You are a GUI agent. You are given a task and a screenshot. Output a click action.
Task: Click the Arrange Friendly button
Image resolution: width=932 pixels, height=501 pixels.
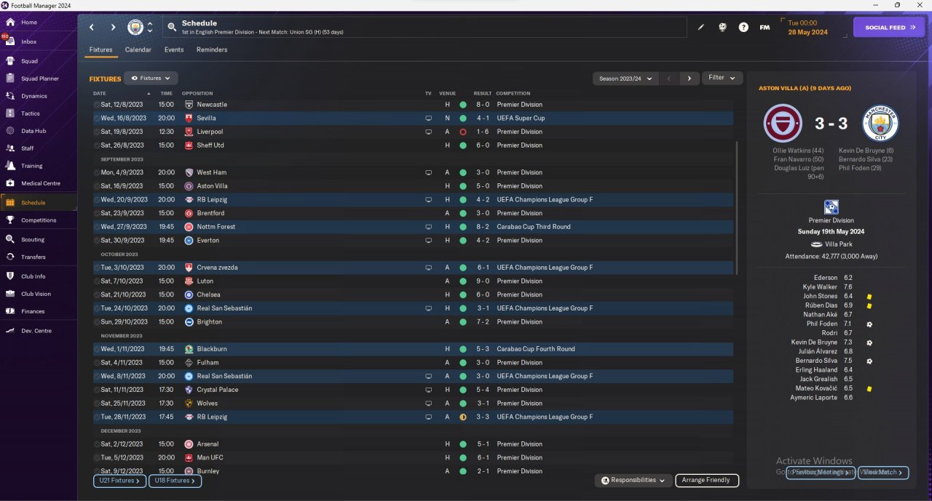[707, 481]
